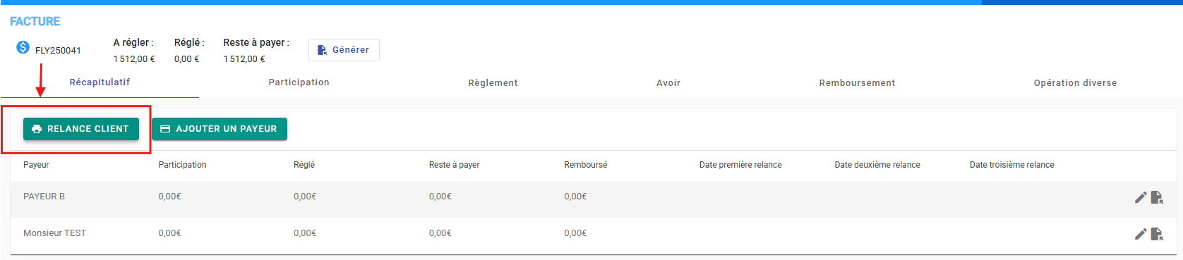Open the document icon for PAYEUR B
The image size is (1183, 260).
pos(1157,197)
